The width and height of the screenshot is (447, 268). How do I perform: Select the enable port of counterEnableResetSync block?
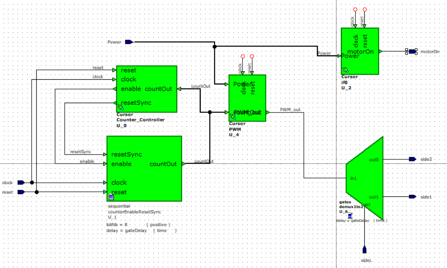pos(121,164)
